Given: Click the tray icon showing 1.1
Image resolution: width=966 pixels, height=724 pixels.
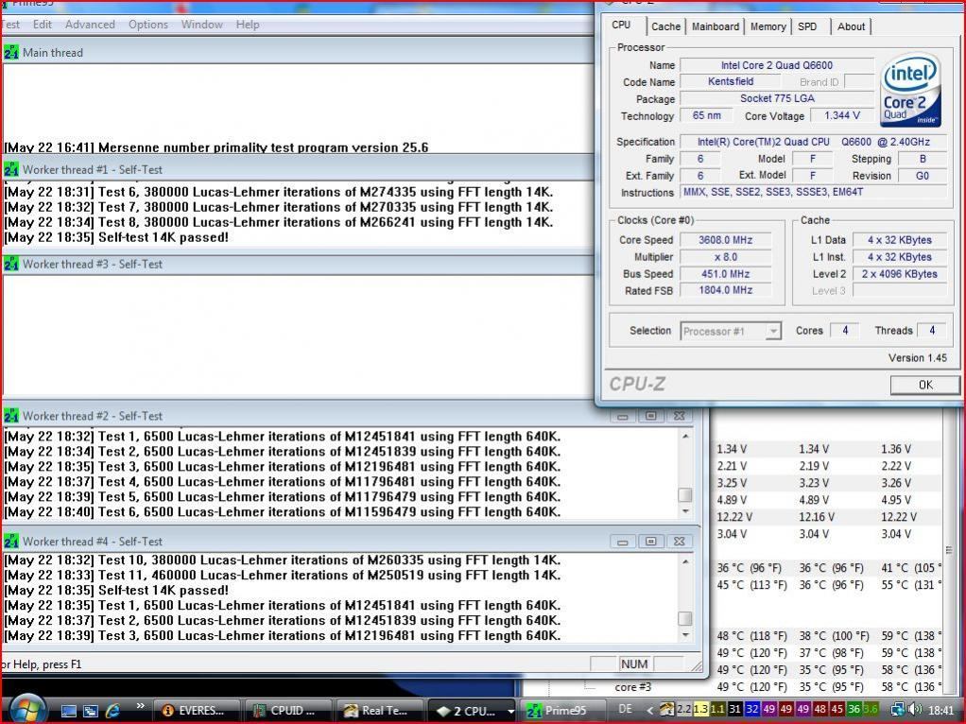Looking at the screenshot, I should (x=717, y=709).
